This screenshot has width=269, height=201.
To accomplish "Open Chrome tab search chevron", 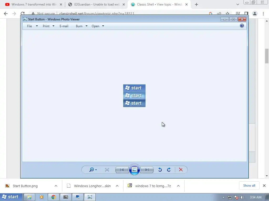I will [x=237, y=4].
